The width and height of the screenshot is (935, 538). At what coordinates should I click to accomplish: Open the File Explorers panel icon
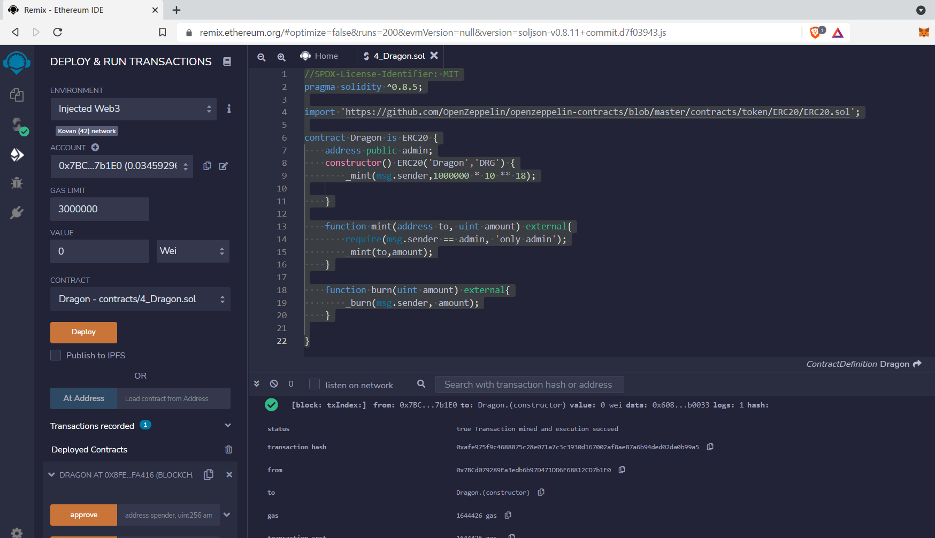pos(17,95)
